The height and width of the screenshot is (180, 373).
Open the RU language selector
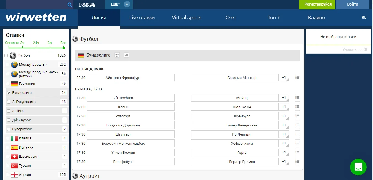point(364,17)
